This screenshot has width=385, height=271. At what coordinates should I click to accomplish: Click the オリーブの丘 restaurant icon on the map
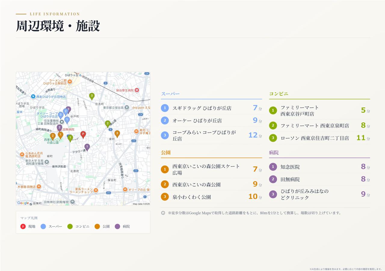125,189
